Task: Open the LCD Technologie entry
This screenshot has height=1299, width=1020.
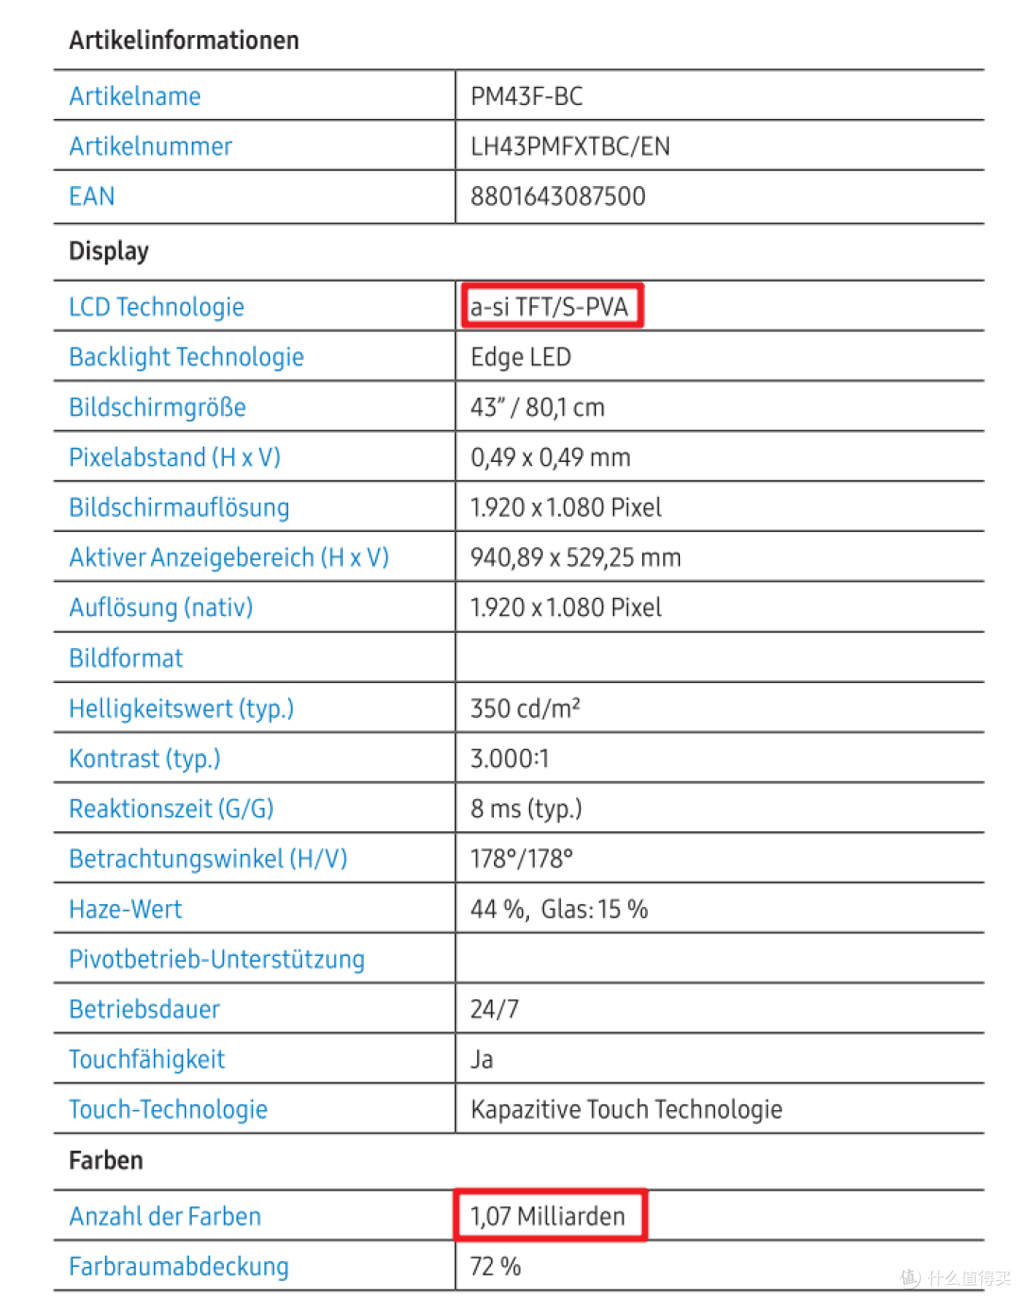Action: [x=157, y=307]
